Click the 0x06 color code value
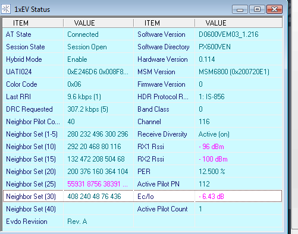This screenshot has width=298, height=234. pyautogui.click(x=74, y=84)
